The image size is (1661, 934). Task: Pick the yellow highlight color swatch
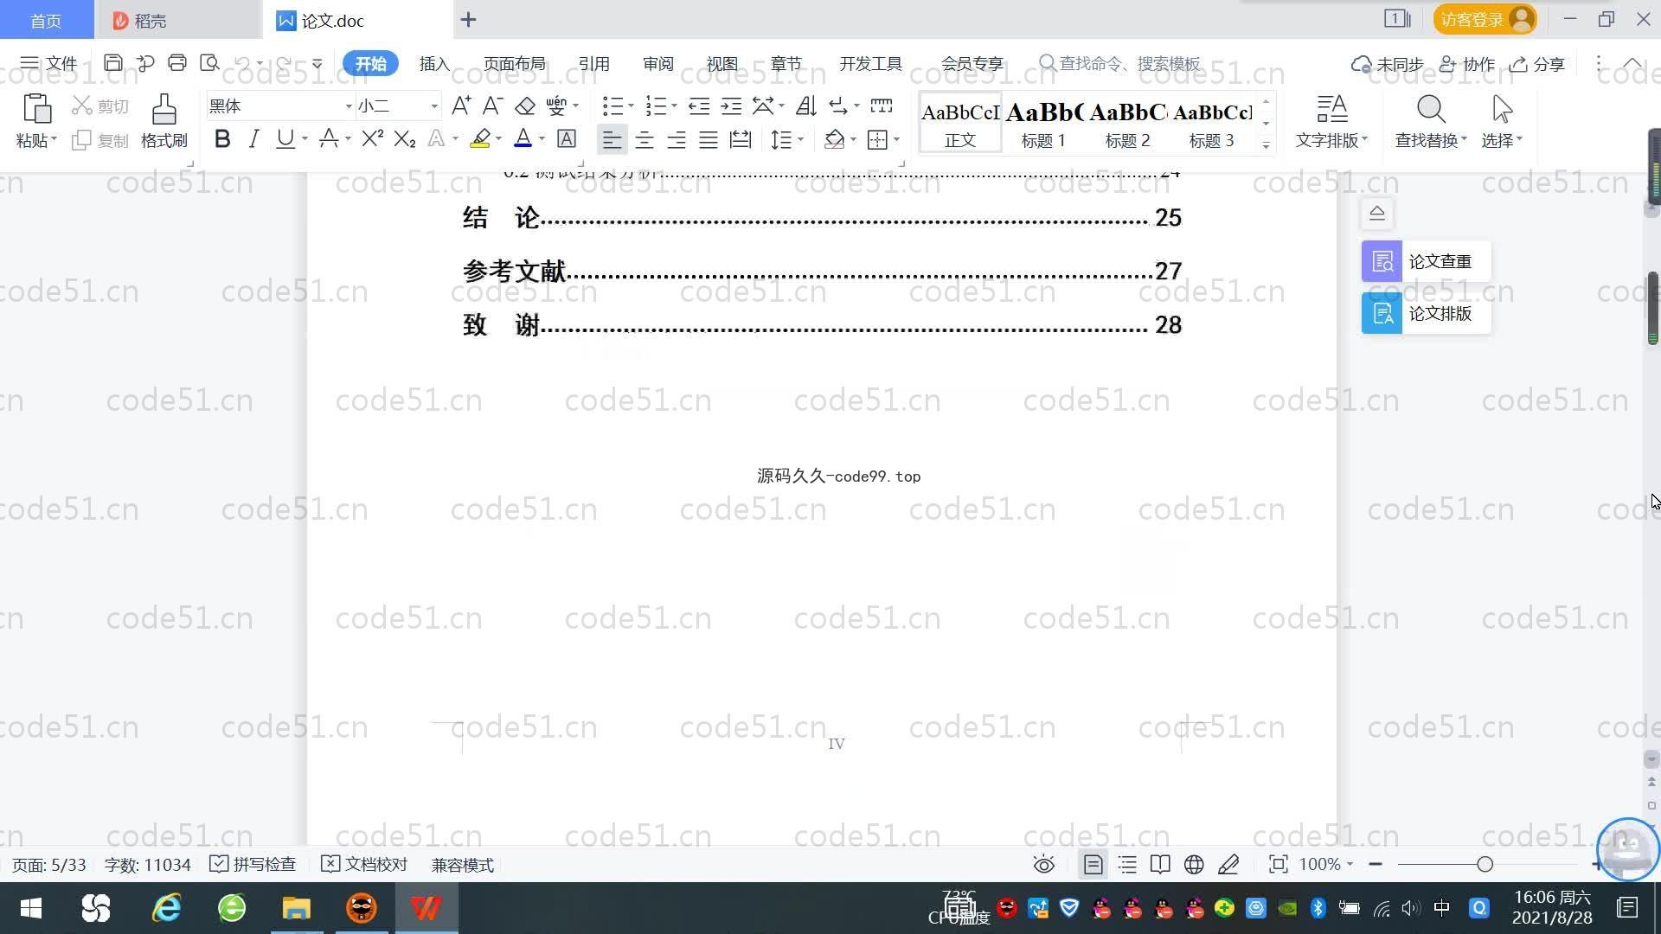[480, 139]
